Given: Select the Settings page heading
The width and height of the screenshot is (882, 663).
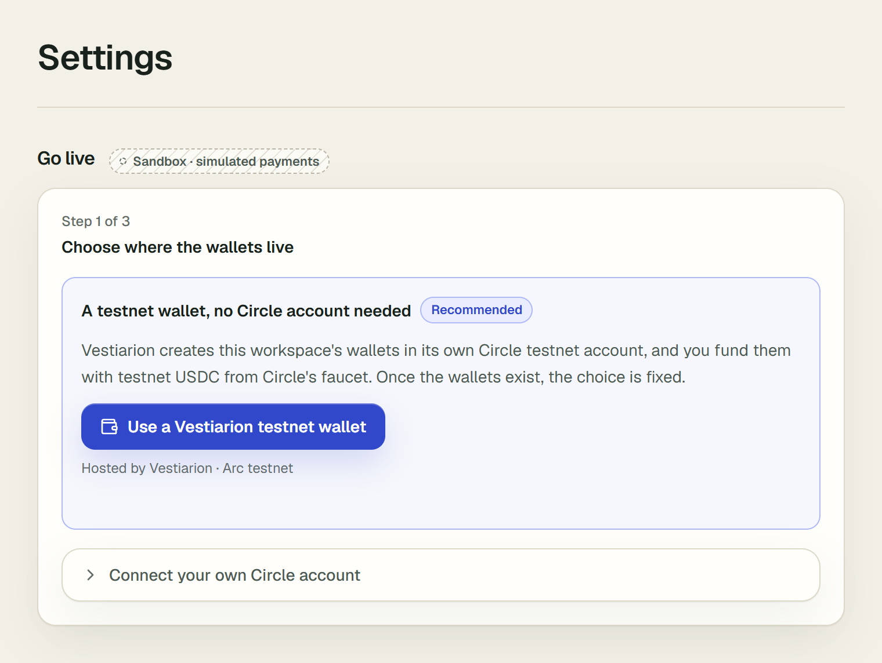Looking at the screenshot, I should (105, 58).
